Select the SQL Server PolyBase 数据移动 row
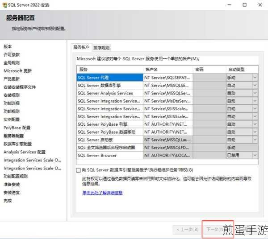The height and width of the screenshot is (239, 268). click(x=110, y=132)
